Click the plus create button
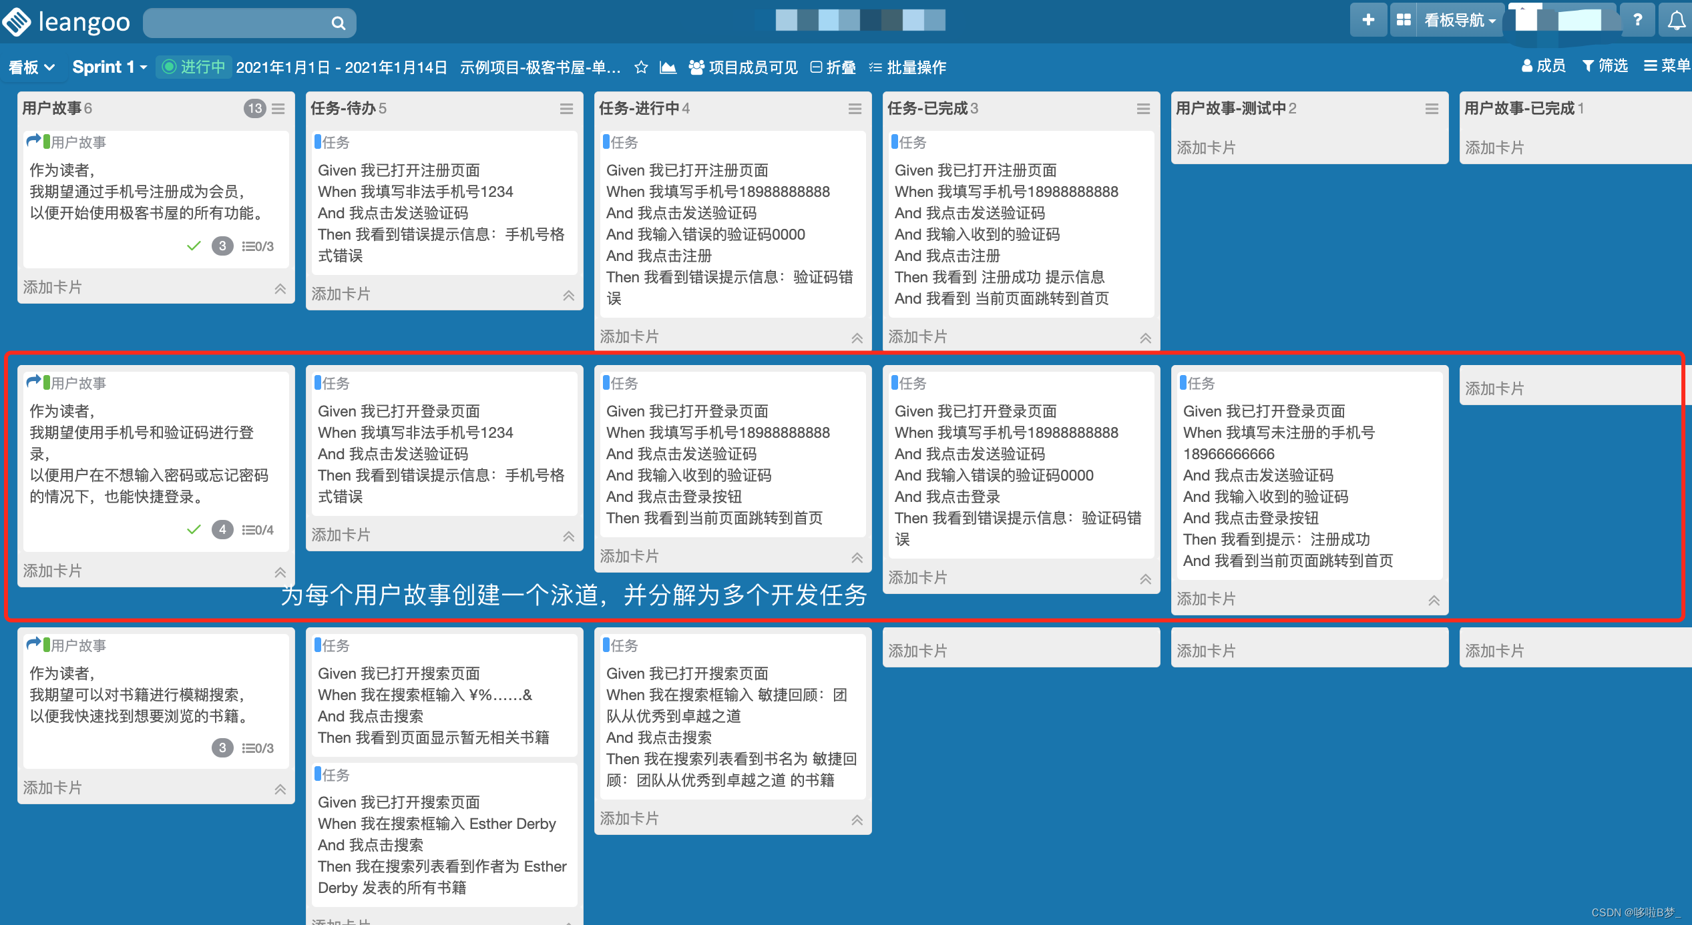 click(x=1368, y=20)
